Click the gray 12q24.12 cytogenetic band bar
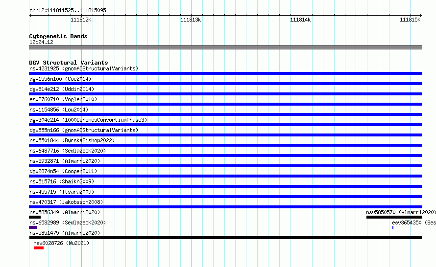This screenshot has height=267, width=436. (x=225, y=47)
